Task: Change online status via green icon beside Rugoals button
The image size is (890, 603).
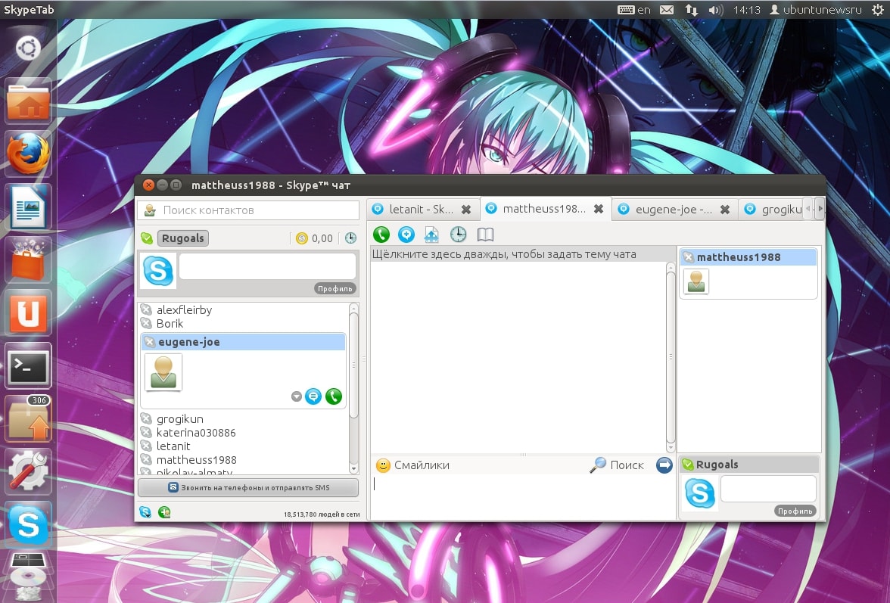Action: pyautogui.click(x=147, y=238)
